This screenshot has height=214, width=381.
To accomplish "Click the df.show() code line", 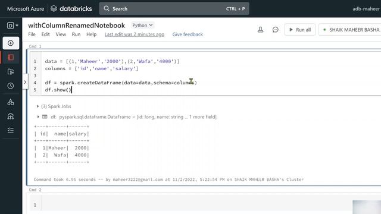I will point(58,90).
